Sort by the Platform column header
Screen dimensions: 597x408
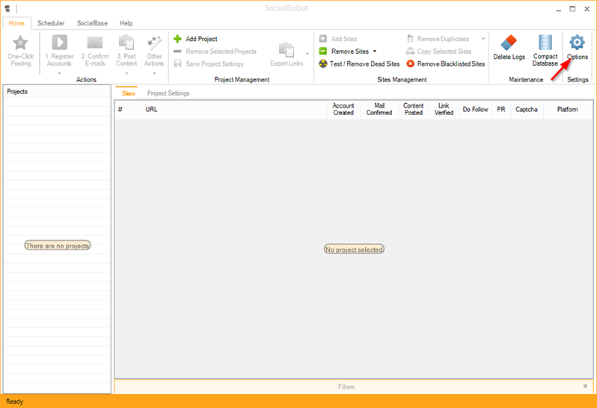point(568,110)
